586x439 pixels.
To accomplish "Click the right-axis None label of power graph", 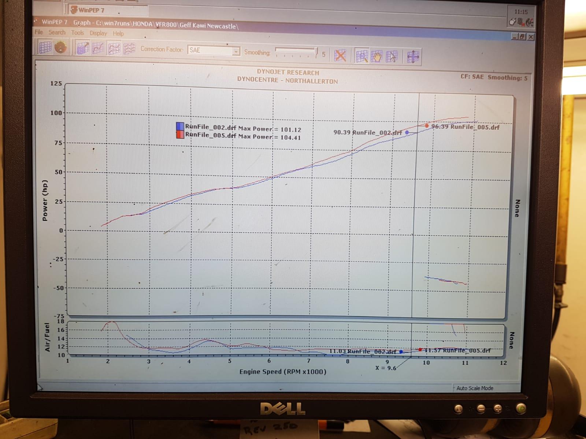I will (517, 209).
